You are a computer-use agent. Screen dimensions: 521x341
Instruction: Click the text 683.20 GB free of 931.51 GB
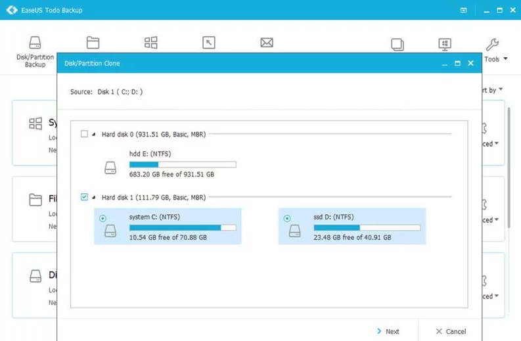(x=171, y=174)
